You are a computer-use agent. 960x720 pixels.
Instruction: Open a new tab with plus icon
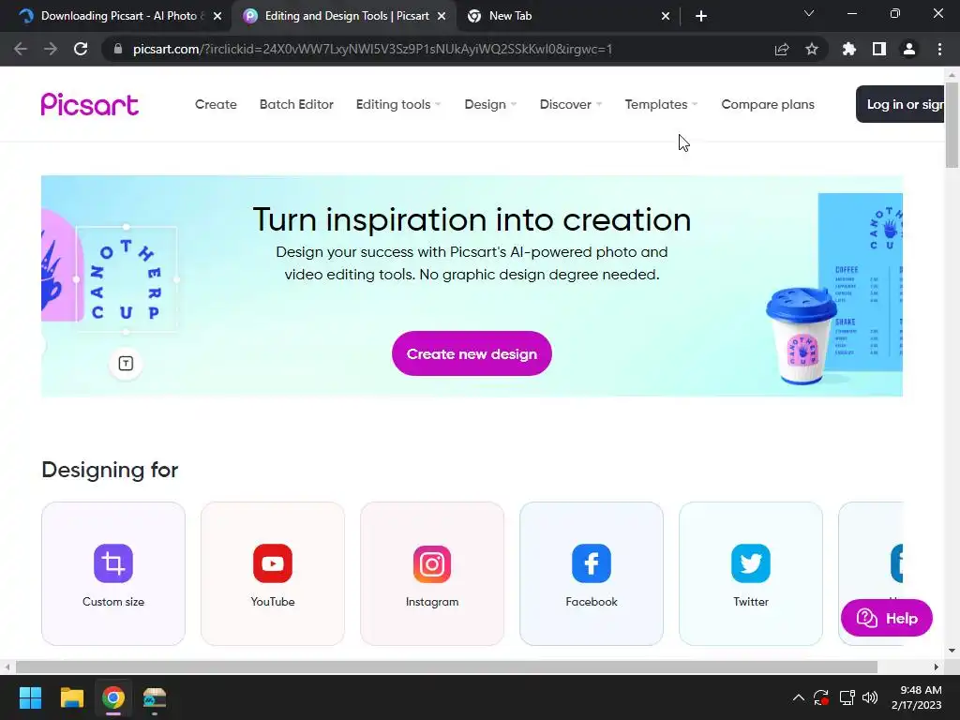tap(701, 16)
